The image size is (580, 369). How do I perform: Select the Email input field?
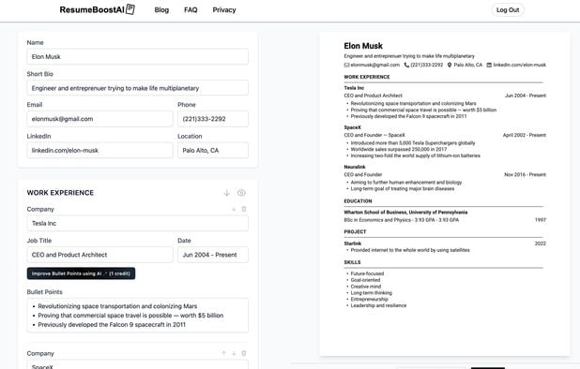99,119
